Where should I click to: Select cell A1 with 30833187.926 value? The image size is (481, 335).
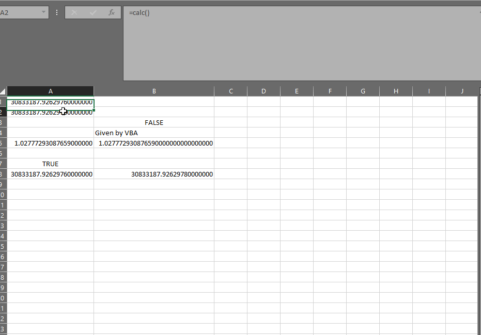50,102
